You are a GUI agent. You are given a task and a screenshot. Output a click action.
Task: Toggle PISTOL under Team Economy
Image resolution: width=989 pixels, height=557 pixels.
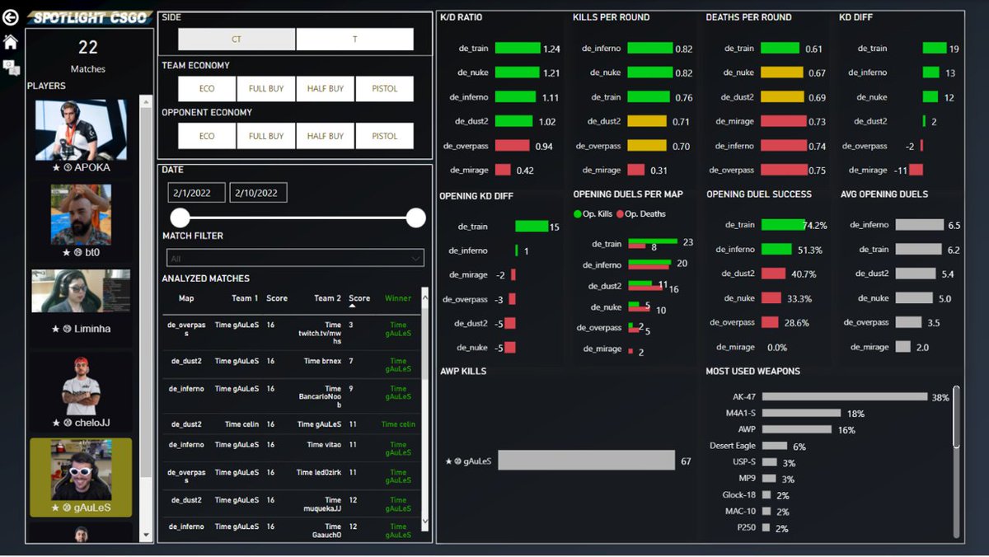[x=385, y=89]
